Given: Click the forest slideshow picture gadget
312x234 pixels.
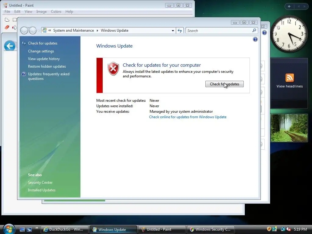Looking at the screenshot, I should pyautogui.click(x=289, y=128).
